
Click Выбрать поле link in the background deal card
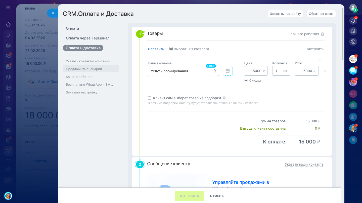click(x=36, y=126)
